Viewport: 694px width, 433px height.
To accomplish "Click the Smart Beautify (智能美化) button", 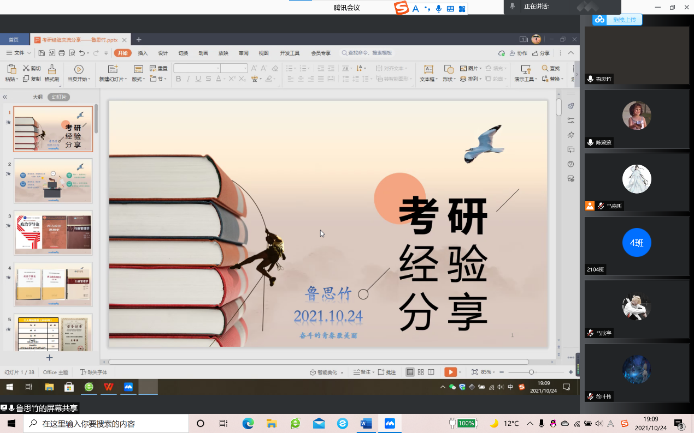I will point(327,372).
